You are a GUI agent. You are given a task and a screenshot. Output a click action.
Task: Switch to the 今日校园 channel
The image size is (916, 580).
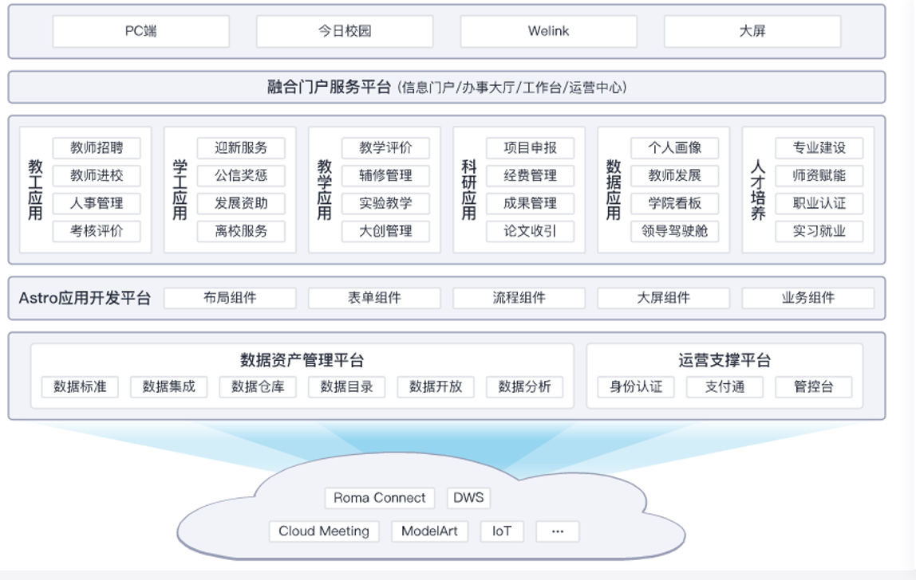pyautogui.click(x=343, y=32)
